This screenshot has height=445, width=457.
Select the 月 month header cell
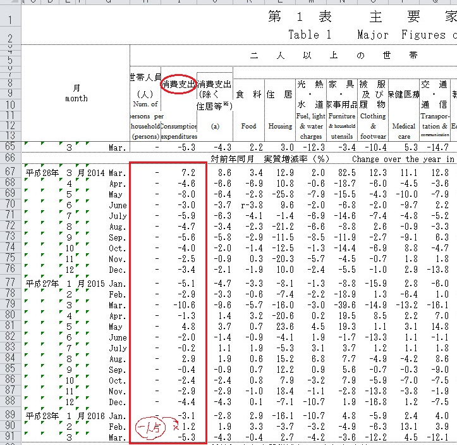tap(76, 94)
